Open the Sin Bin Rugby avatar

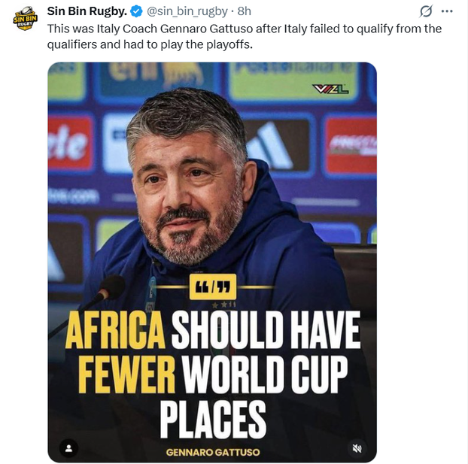(x=26, y=18)
